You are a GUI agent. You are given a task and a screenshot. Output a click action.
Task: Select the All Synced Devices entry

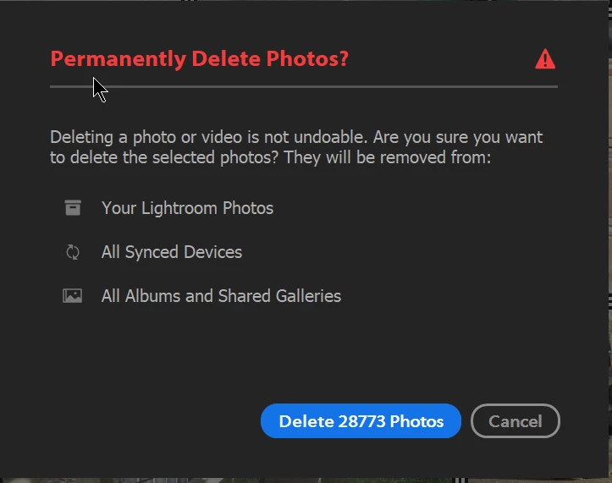tap(172, 252)
